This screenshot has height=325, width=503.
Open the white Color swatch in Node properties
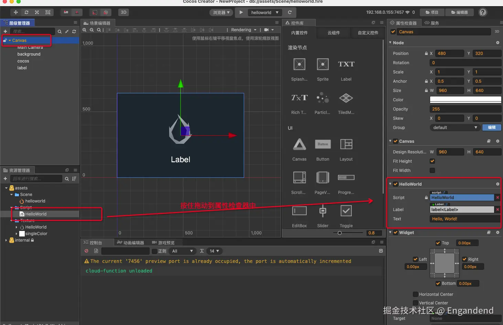466,100
